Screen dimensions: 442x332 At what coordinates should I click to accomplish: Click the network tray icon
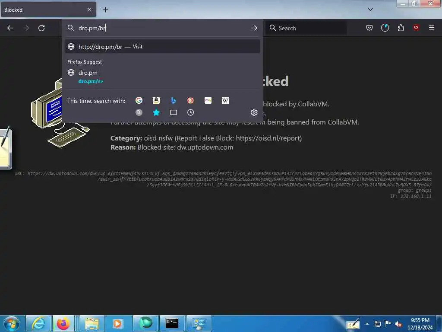click(x=377, y=324)
